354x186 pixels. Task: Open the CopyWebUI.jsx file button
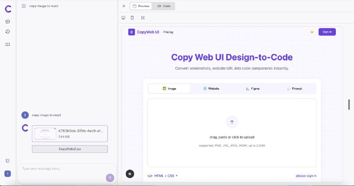click(x=70, y=149)
